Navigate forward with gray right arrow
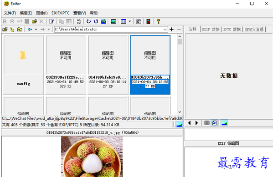Image resolution: width=273 pixels, height=177 pixels. point(42,29)
